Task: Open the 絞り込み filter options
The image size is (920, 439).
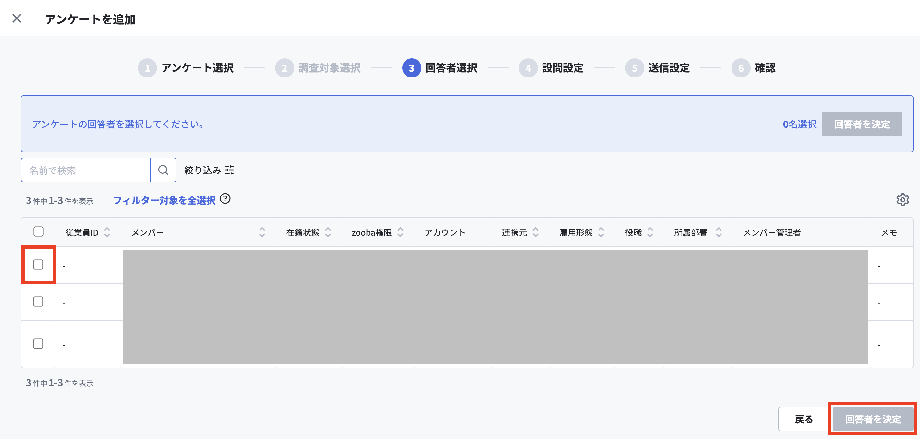Action: 209,170
